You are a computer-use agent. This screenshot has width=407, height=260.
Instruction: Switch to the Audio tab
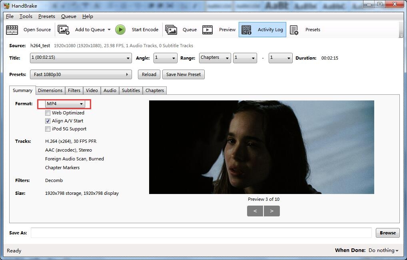click(110, 90)
